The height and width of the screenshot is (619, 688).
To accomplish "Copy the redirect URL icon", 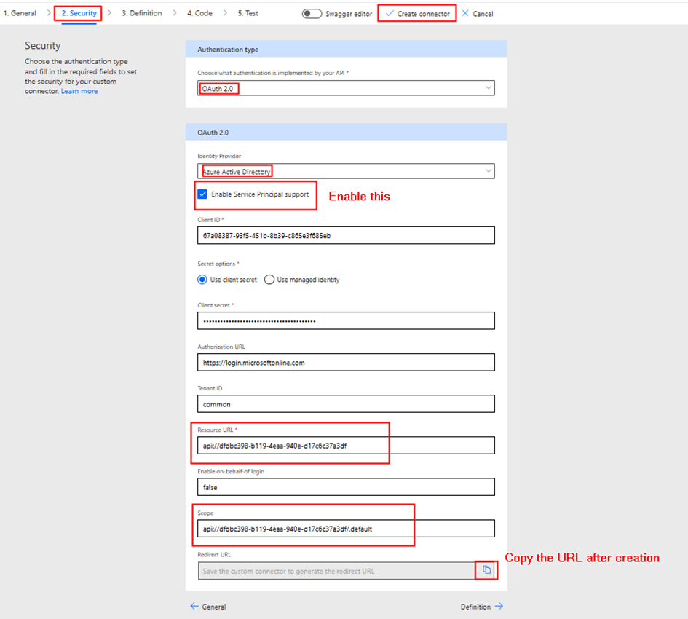I will pos(486,570).
